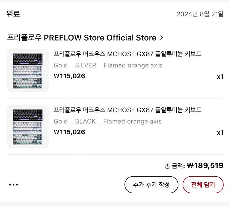Click the 완료 order status label

pyautogui.click(x=13, y=14)
